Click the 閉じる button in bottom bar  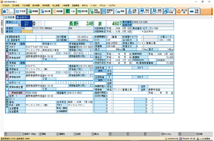tap(95, 134)
